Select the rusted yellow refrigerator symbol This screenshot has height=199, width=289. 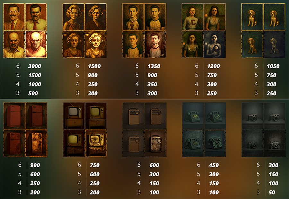pos(36,144)
